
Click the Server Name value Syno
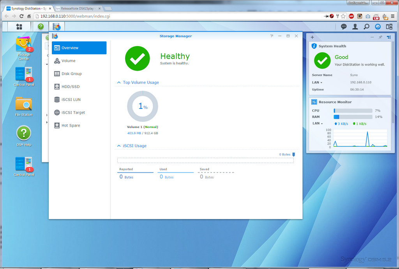click(x=354, y=75)
